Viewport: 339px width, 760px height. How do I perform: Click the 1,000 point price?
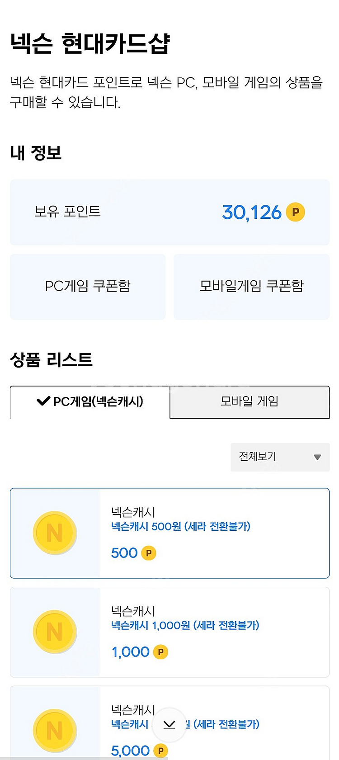pyautogui.click(x=130, y=652)
